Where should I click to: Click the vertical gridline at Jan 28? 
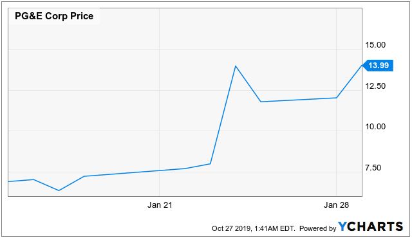tap(336, 102)
